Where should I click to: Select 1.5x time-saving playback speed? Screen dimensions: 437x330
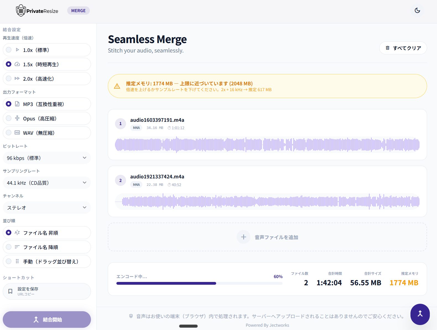pos(47,64)
